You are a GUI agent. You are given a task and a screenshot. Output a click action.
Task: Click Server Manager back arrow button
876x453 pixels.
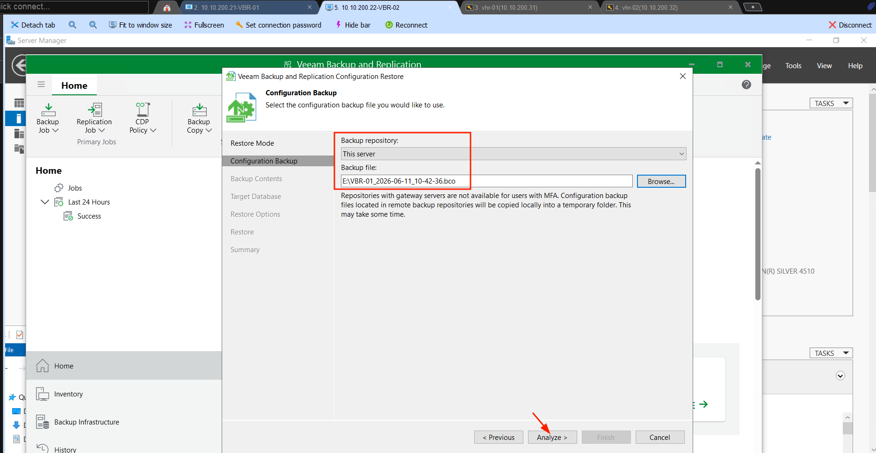[20, 65]
